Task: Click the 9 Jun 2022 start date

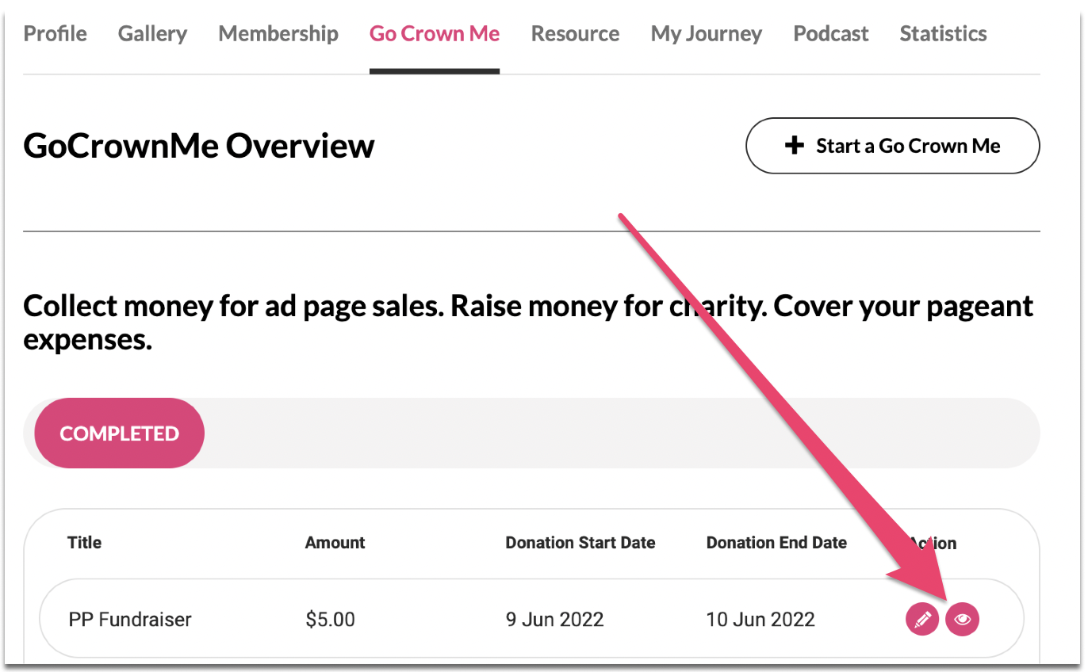Action: click(555, 620)
